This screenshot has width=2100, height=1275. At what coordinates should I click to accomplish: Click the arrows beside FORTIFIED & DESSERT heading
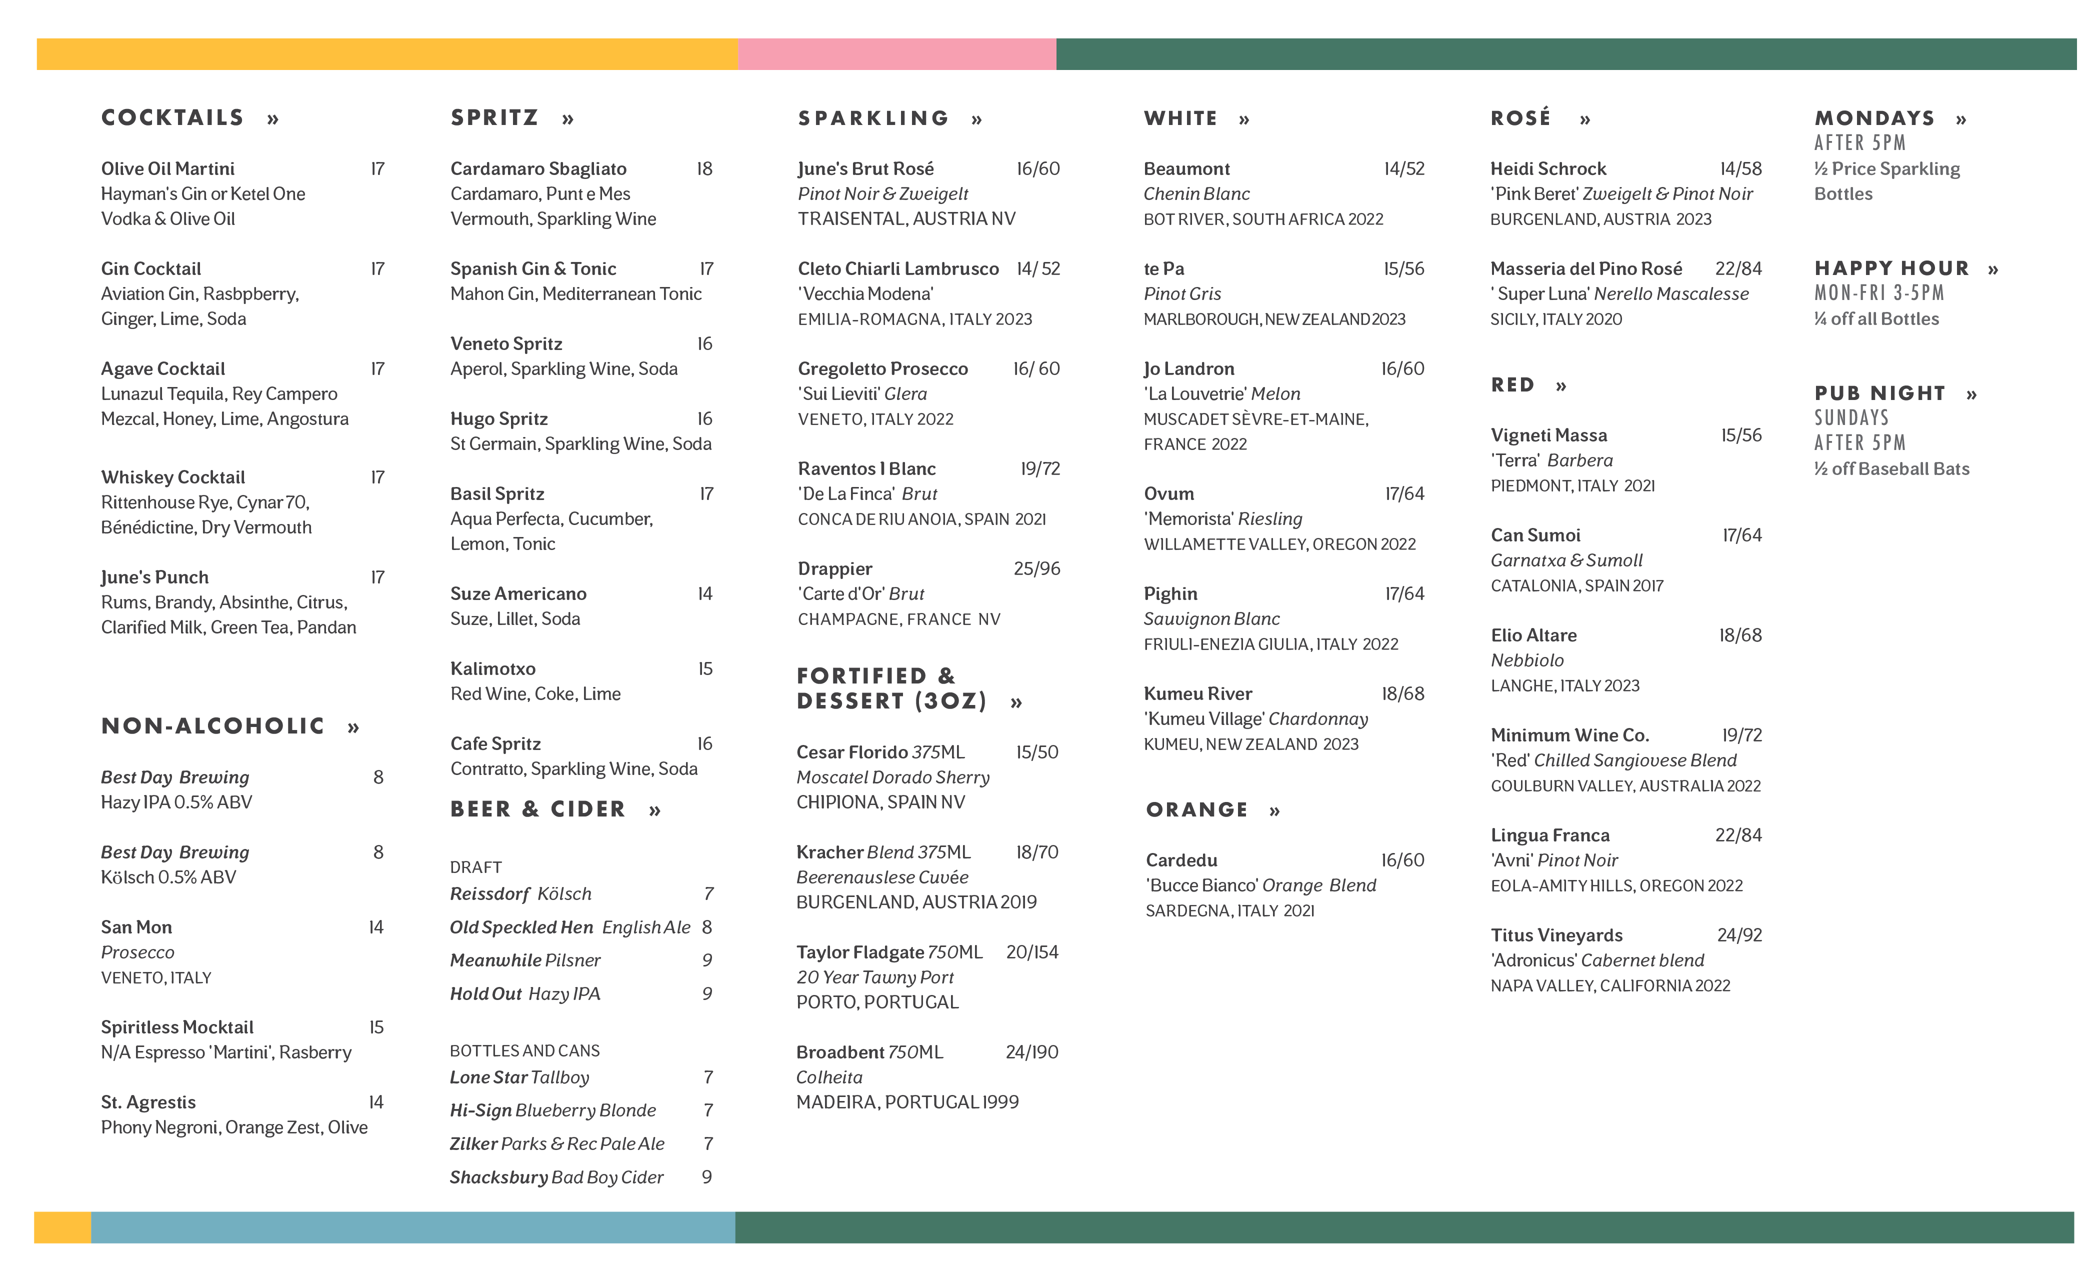point(1016,703)
